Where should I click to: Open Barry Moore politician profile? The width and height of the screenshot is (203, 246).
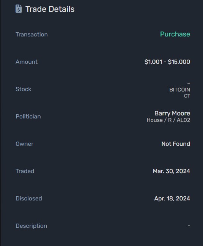(172, 113)
